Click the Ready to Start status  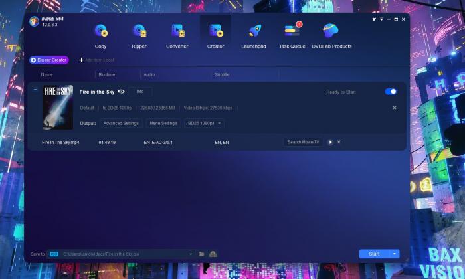tap(341, 92)
